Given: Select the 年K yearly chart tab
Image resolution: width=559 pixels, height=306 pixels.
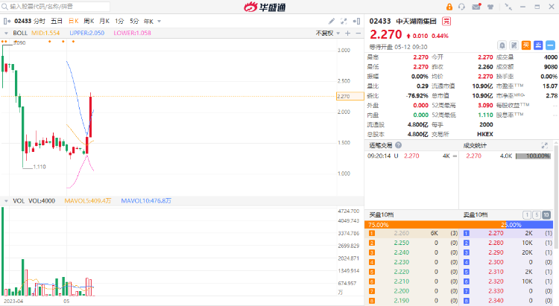Looking at the screenshot, I should tap(148, 22).
